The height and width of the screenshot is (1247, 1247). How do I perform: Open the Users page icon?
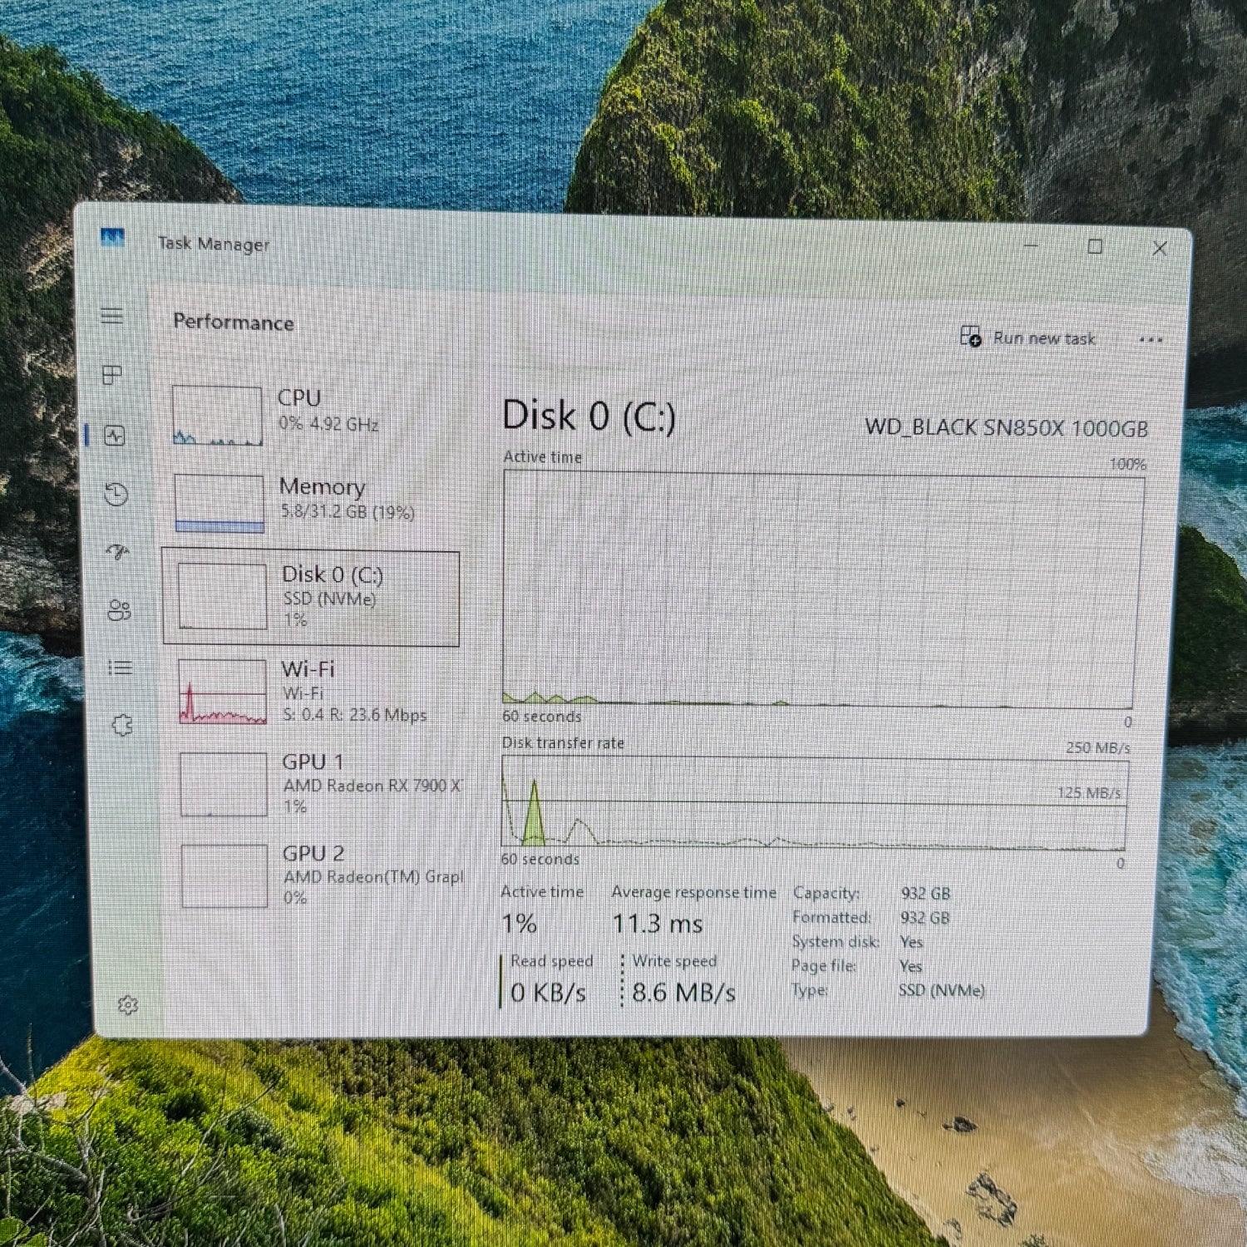120,611
